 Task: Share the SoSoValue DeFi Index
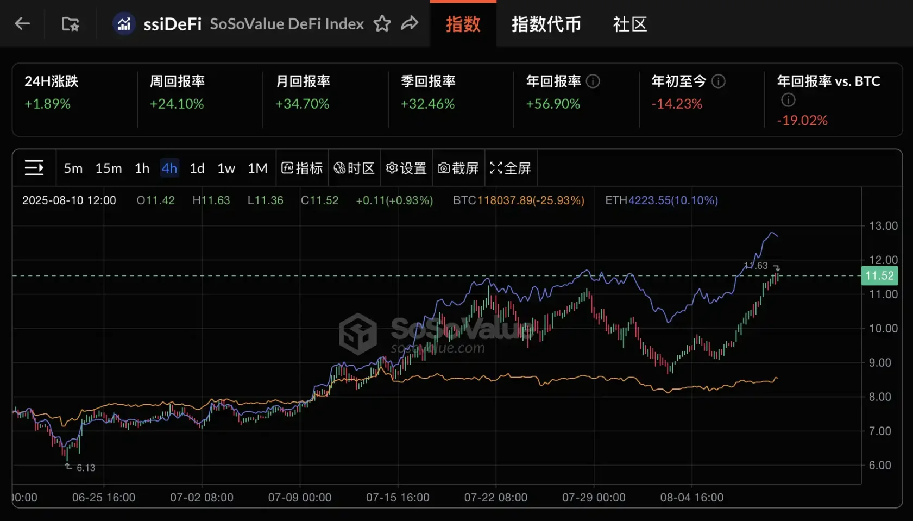point(410,23)
